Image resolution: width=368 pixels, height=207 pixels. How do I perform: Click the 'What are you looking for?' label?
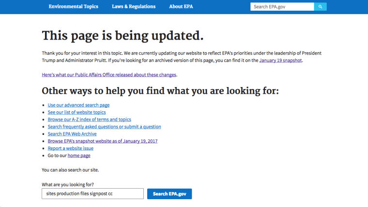click(68, 185)
